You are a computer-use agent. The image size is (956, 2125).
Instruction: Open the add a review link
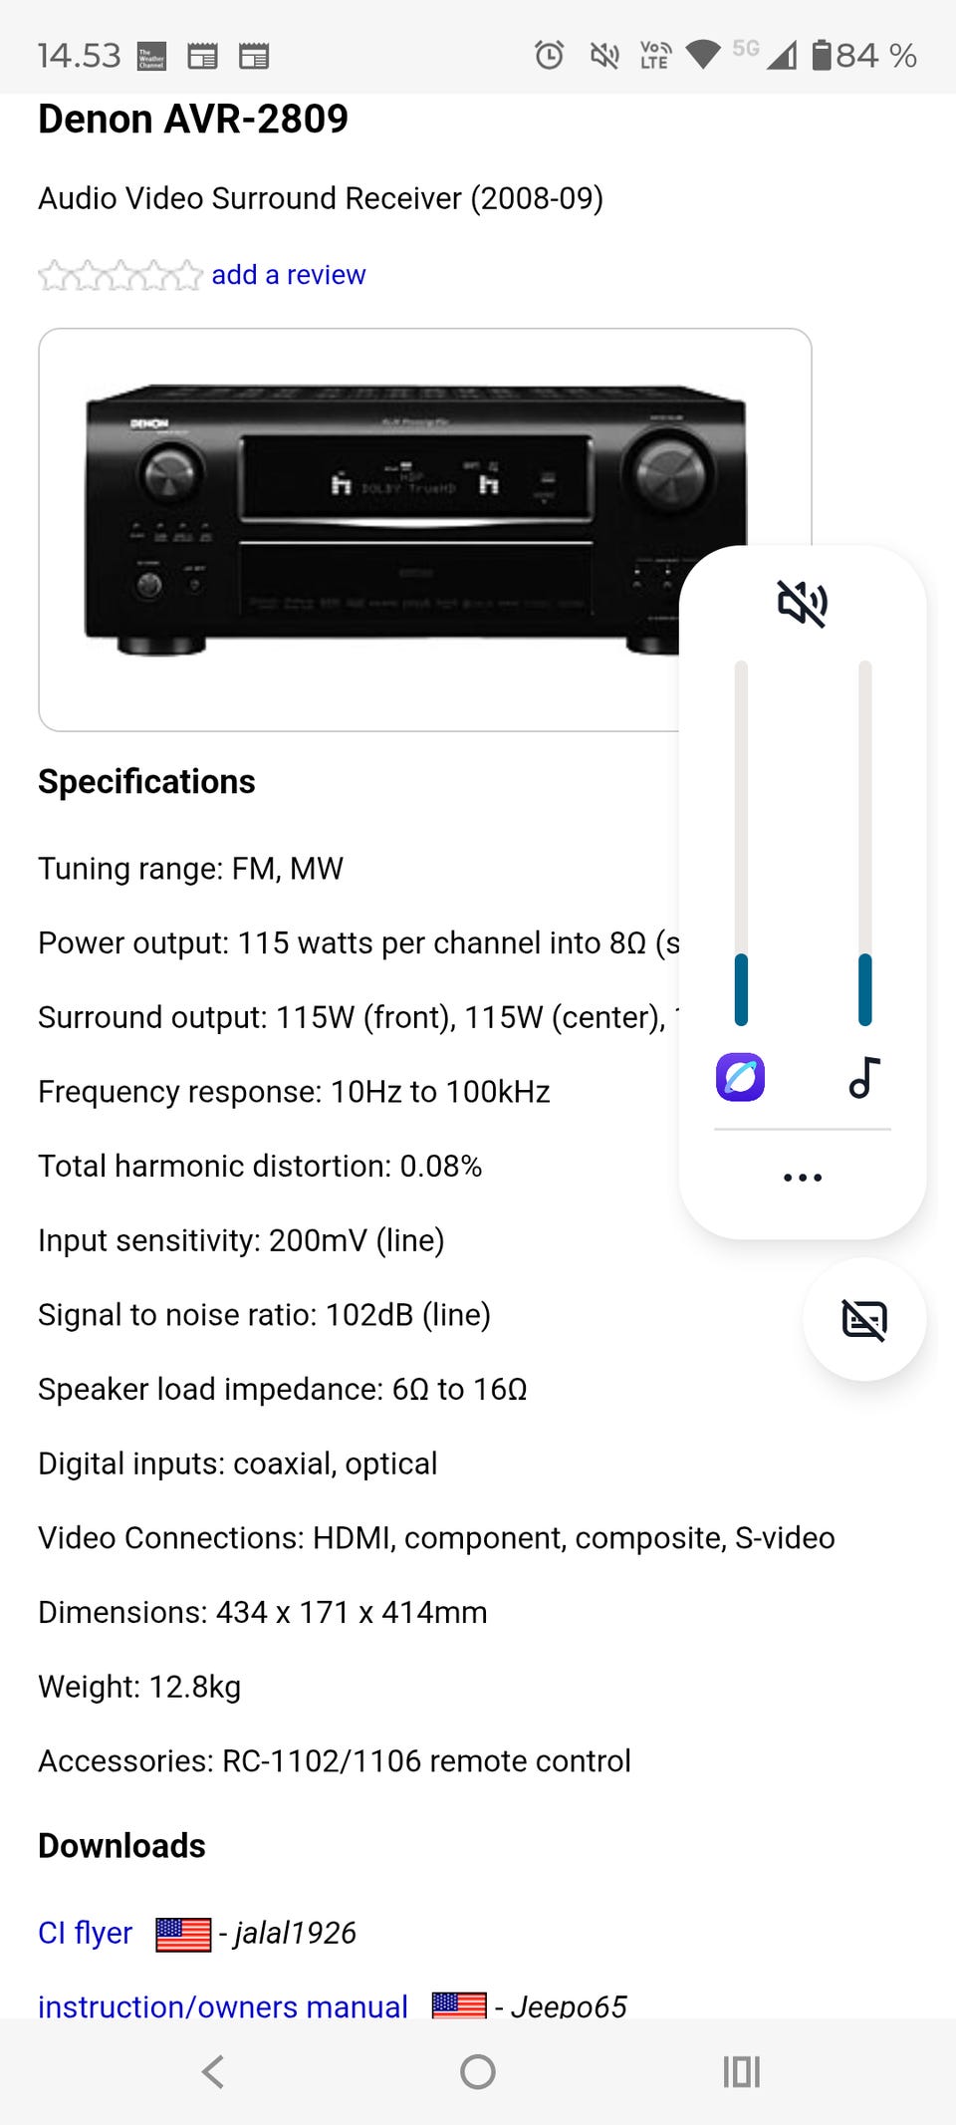point(288,275)
